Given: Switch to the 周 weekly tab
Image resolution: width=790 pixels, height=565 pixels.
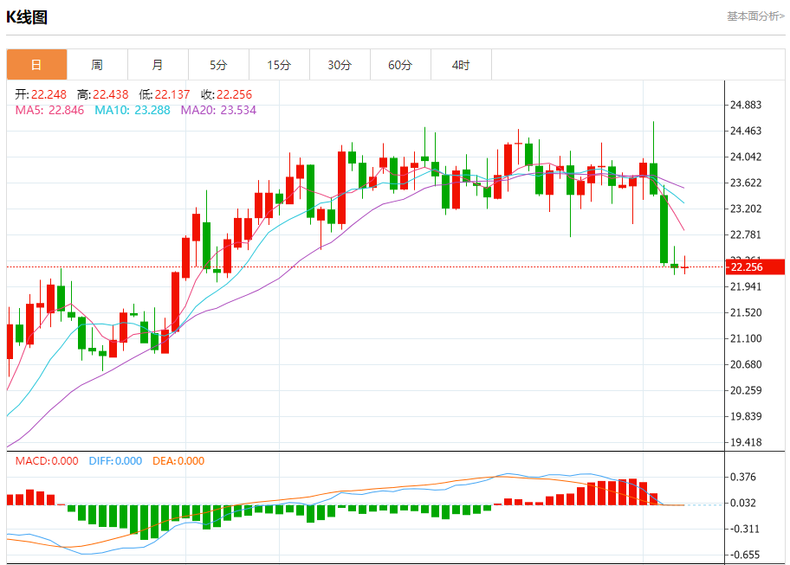Looking at the screenshot, I should coord(97,64).
